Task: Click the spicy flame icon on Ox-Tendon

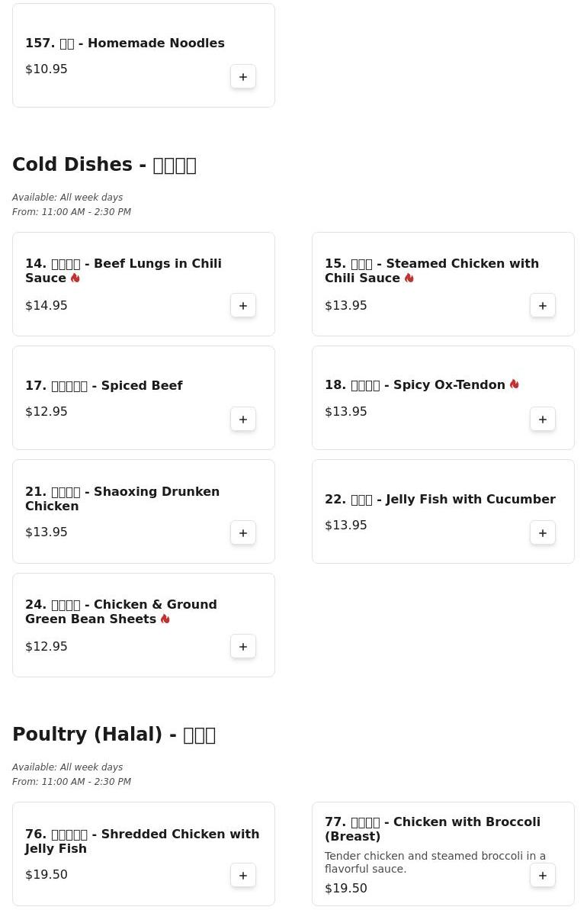Action: 515,384
